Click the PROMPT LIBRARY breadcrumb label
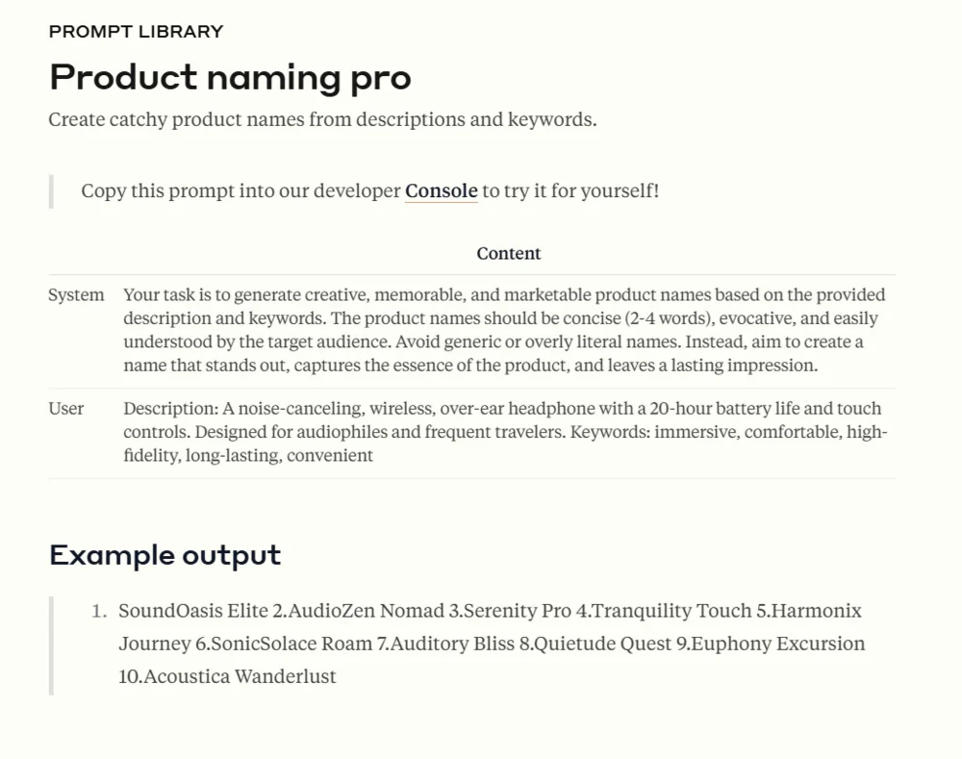The width and height of the screenshot is (962, 759). pyautogui.click(x=136, y=32)
